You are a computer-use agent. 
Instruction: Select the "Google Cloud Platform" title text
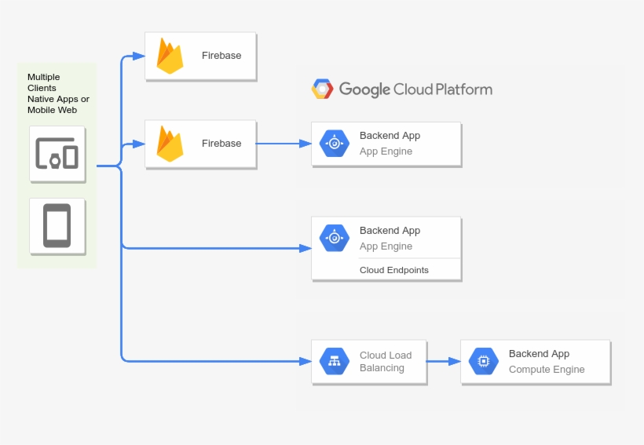point(415,89)
